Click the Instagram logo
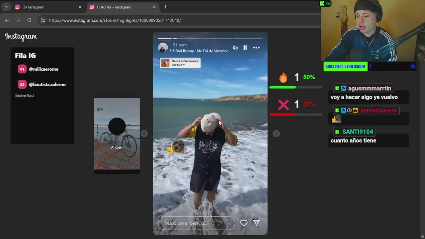Viewport: 425px width, 239px height. click(x=21, y=37)
